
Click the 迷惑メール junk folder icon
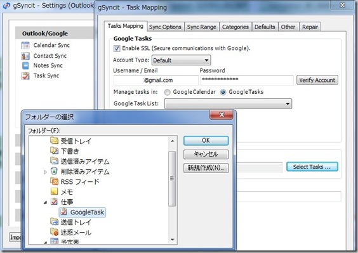[55, 232]
